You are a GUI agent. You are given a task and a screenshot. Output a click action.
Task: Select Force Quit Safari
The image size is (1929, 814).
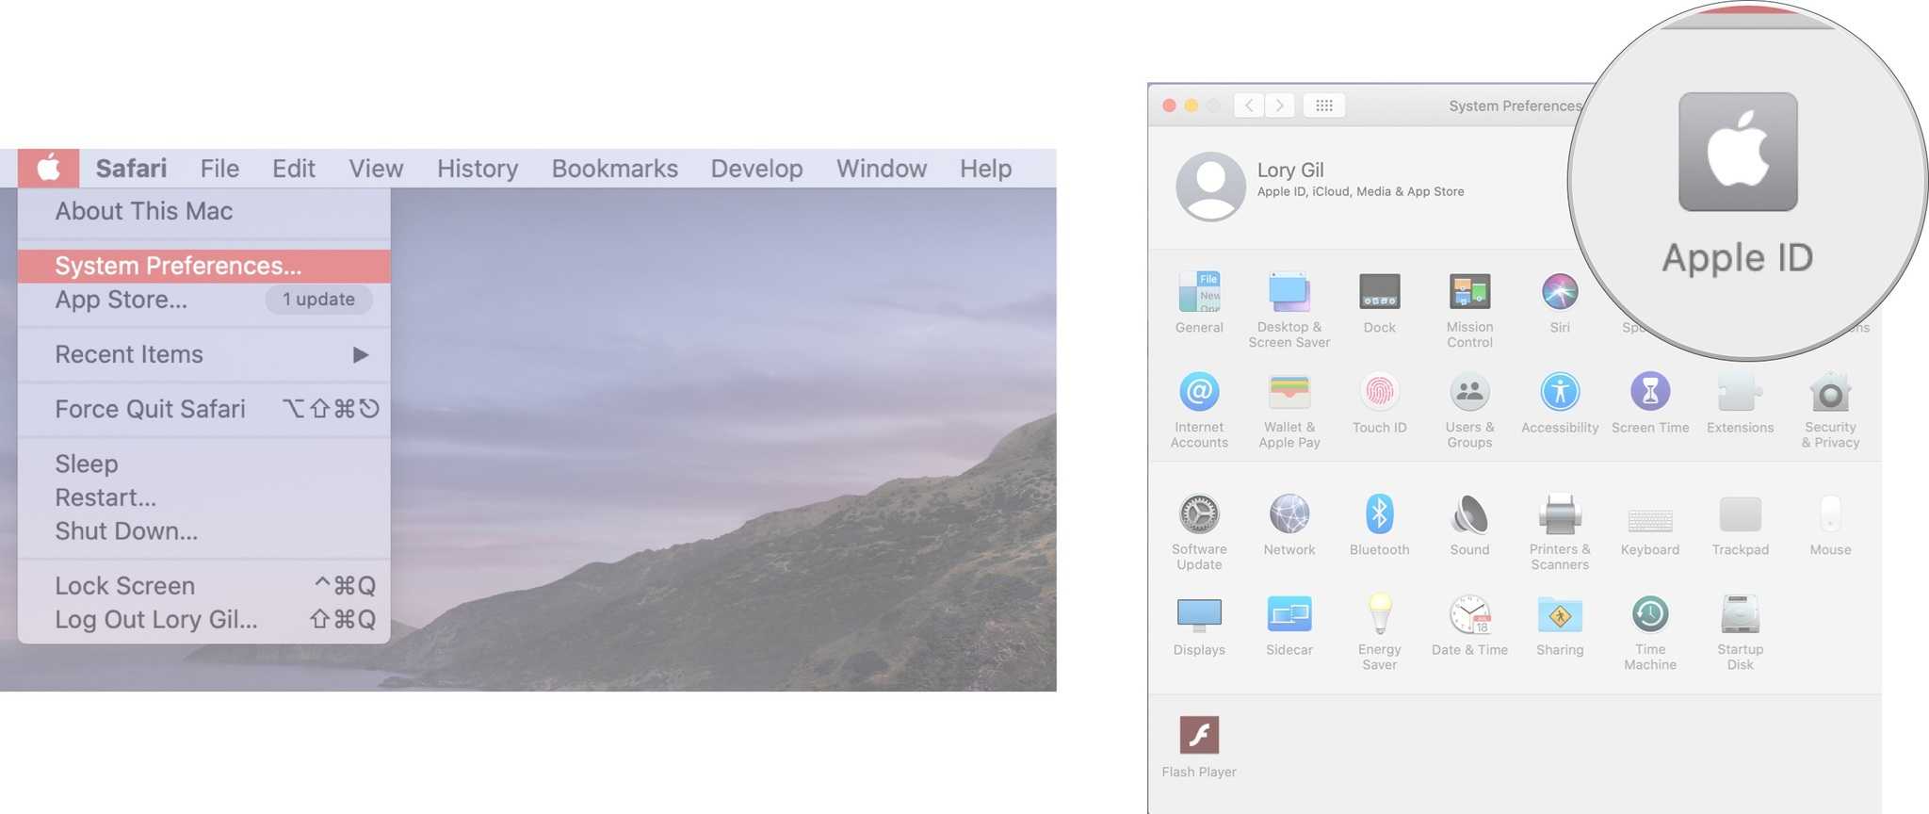click(x=203, y=409)
